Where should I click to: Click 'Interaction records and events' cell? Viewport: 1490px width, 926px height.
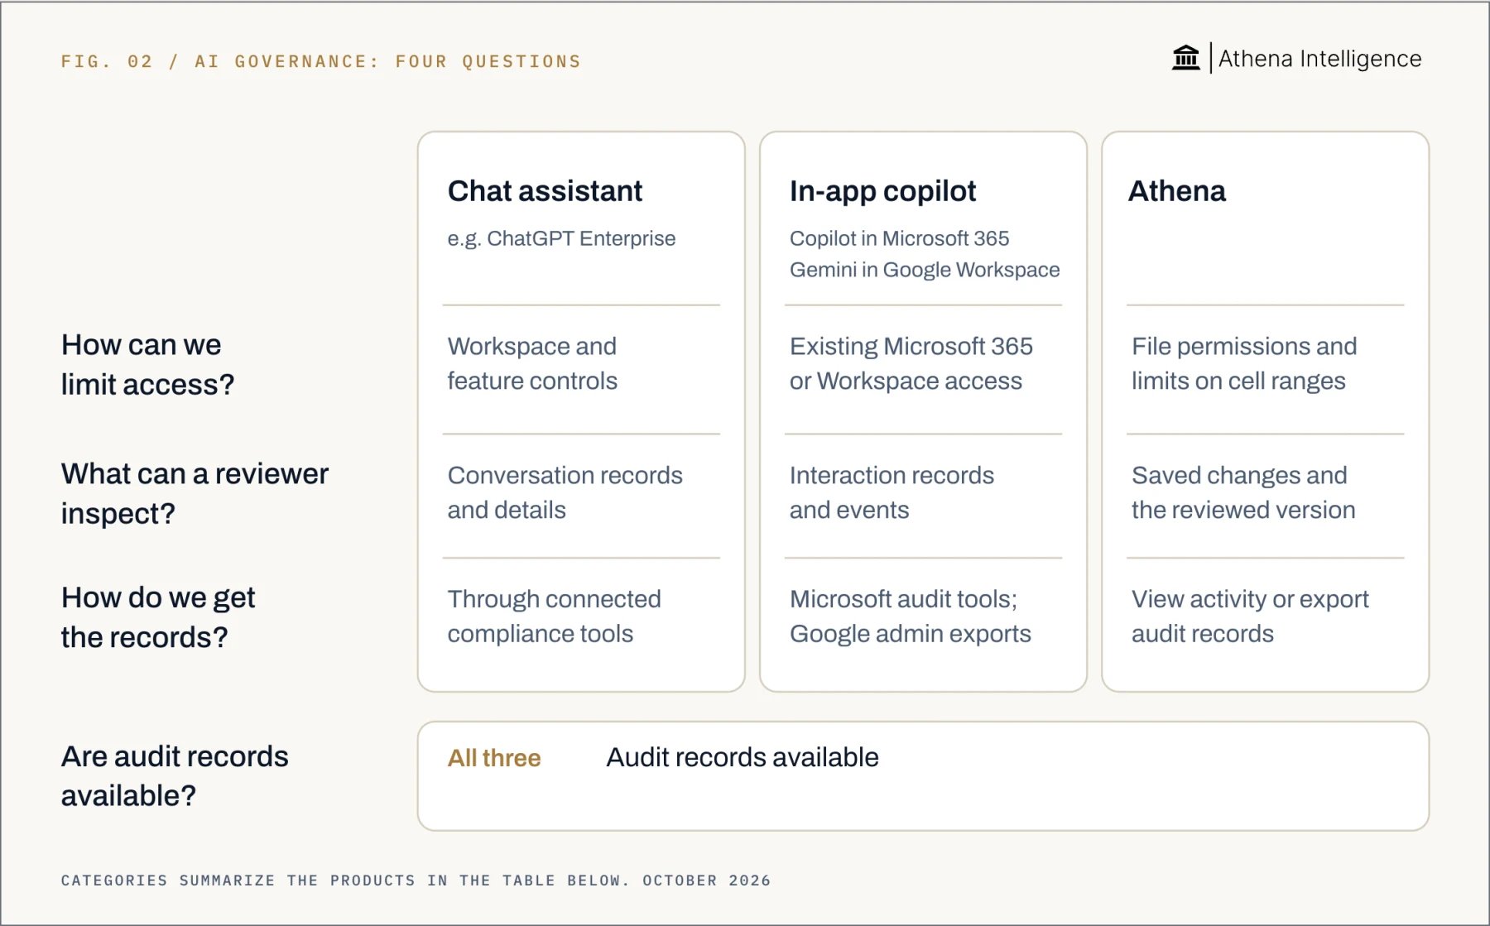point(892,492)
